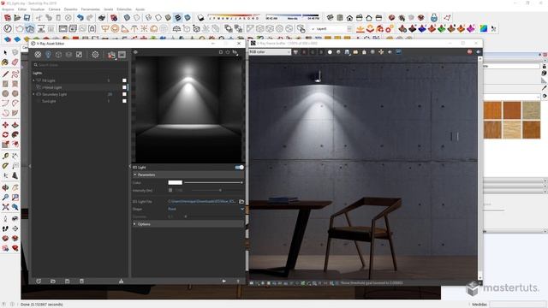Open the Textures tab checker icon
The width and height of the screenshot is (548, 308).
(x=79, y=55)
